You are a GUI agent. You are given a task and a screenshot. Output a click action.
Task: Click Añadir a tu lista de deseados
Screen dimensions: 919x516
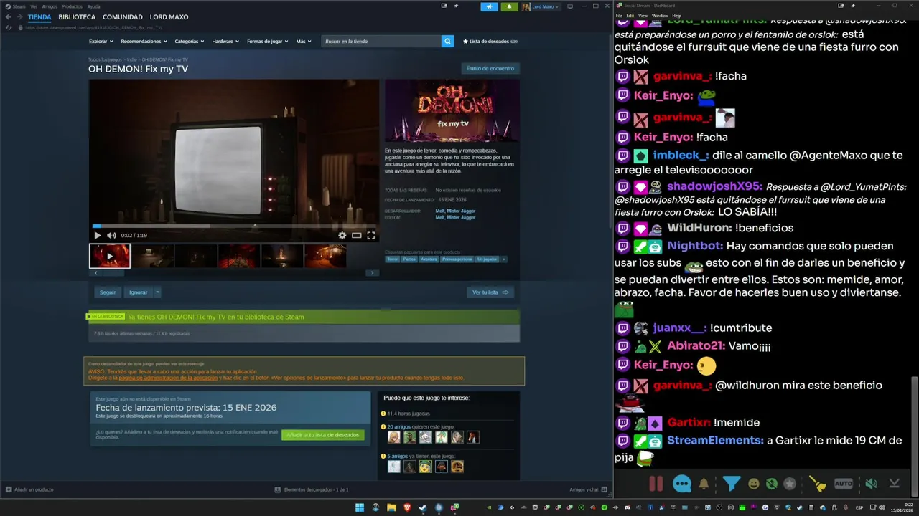[x=323, y=435]
